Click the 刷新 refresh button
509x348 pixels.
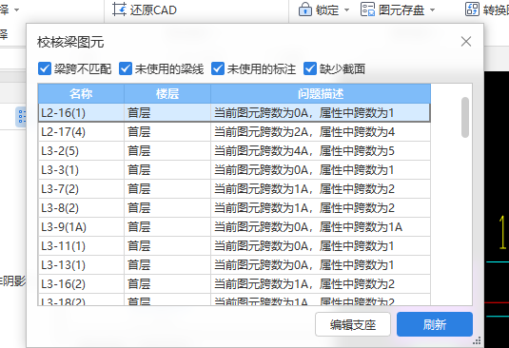[x=435, y=324]
